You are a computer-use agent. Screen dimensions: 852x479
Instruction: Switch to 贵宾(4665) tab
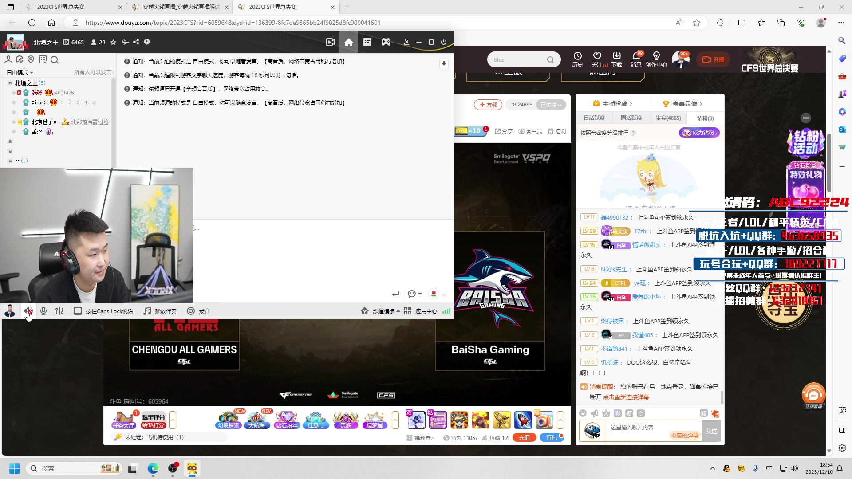(x=668, y=118)
